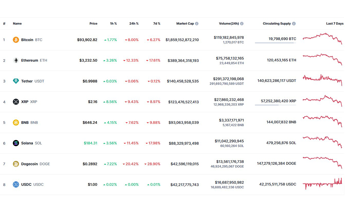Click the USDC logo icon
Viewport: 345px width, 215px height.
click(x=16, y=185)
